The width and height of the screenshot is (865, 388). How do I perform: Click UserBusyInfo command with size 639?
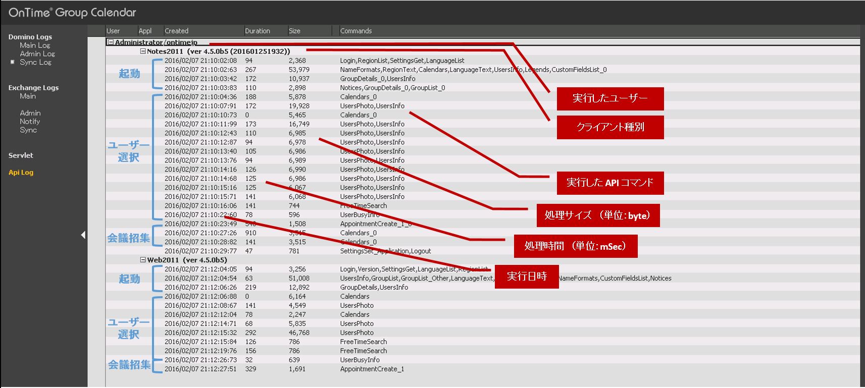pos(360,360)
